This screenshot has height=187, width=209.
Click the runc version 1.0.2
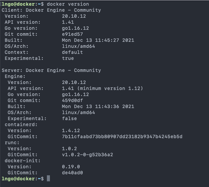click(69, 149)
